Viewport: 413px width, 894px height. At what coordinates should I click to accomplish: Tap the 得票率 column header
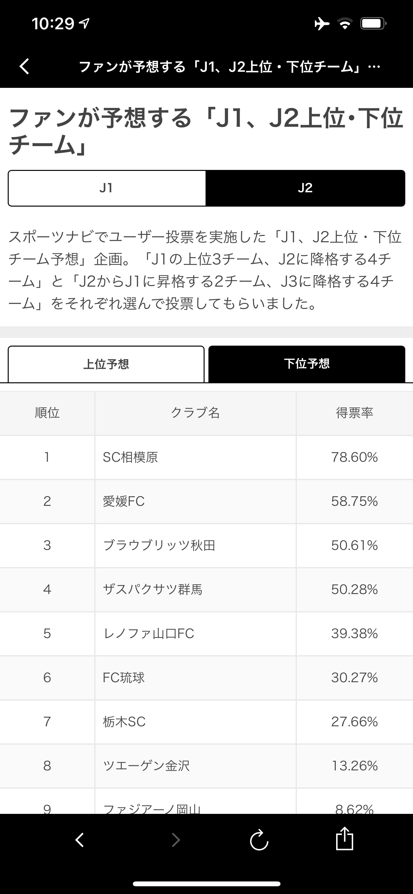[x=354, y=413]
